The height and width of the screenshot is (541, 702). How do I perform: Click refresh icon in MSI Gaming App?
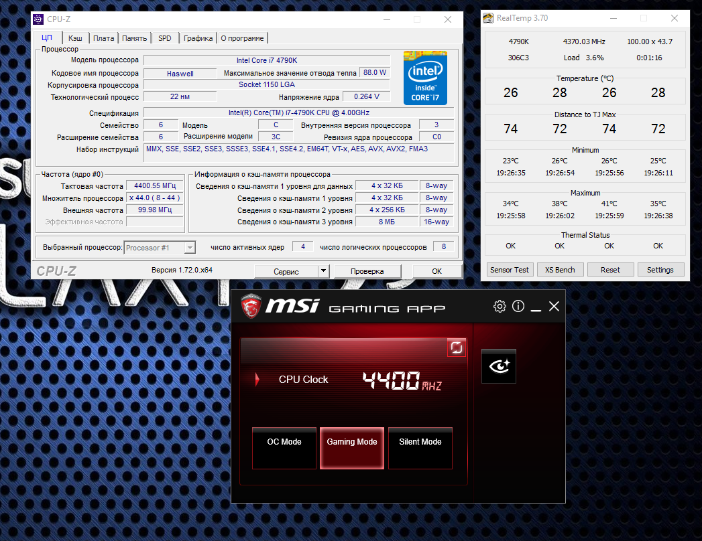[457, 347]
